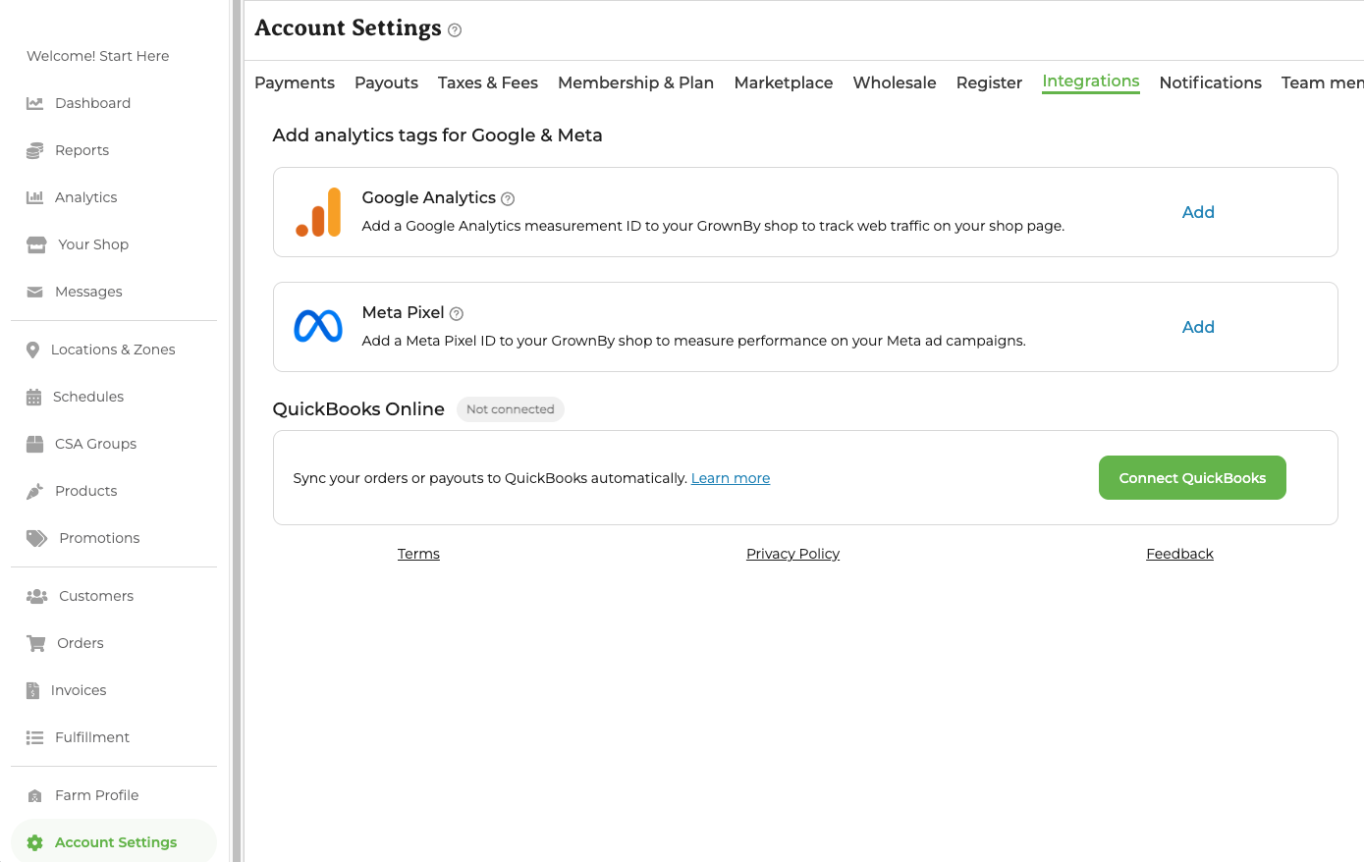Click the Dashboard chart icon

pos(34,103)
